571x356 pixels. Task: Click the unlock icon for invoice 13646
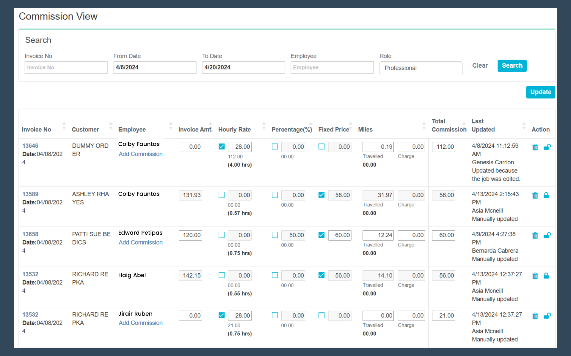(x=547, y=147)
